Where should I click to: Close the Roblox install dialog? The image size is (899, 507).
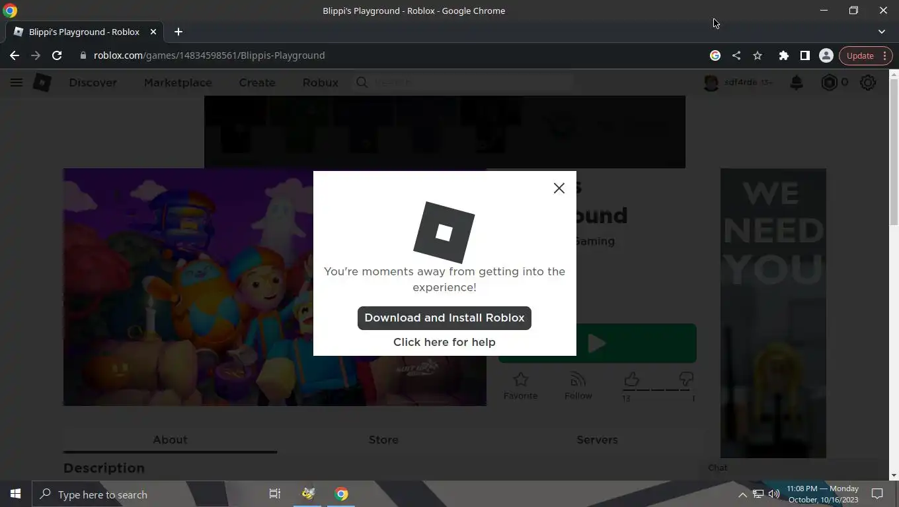click(559, 188)
